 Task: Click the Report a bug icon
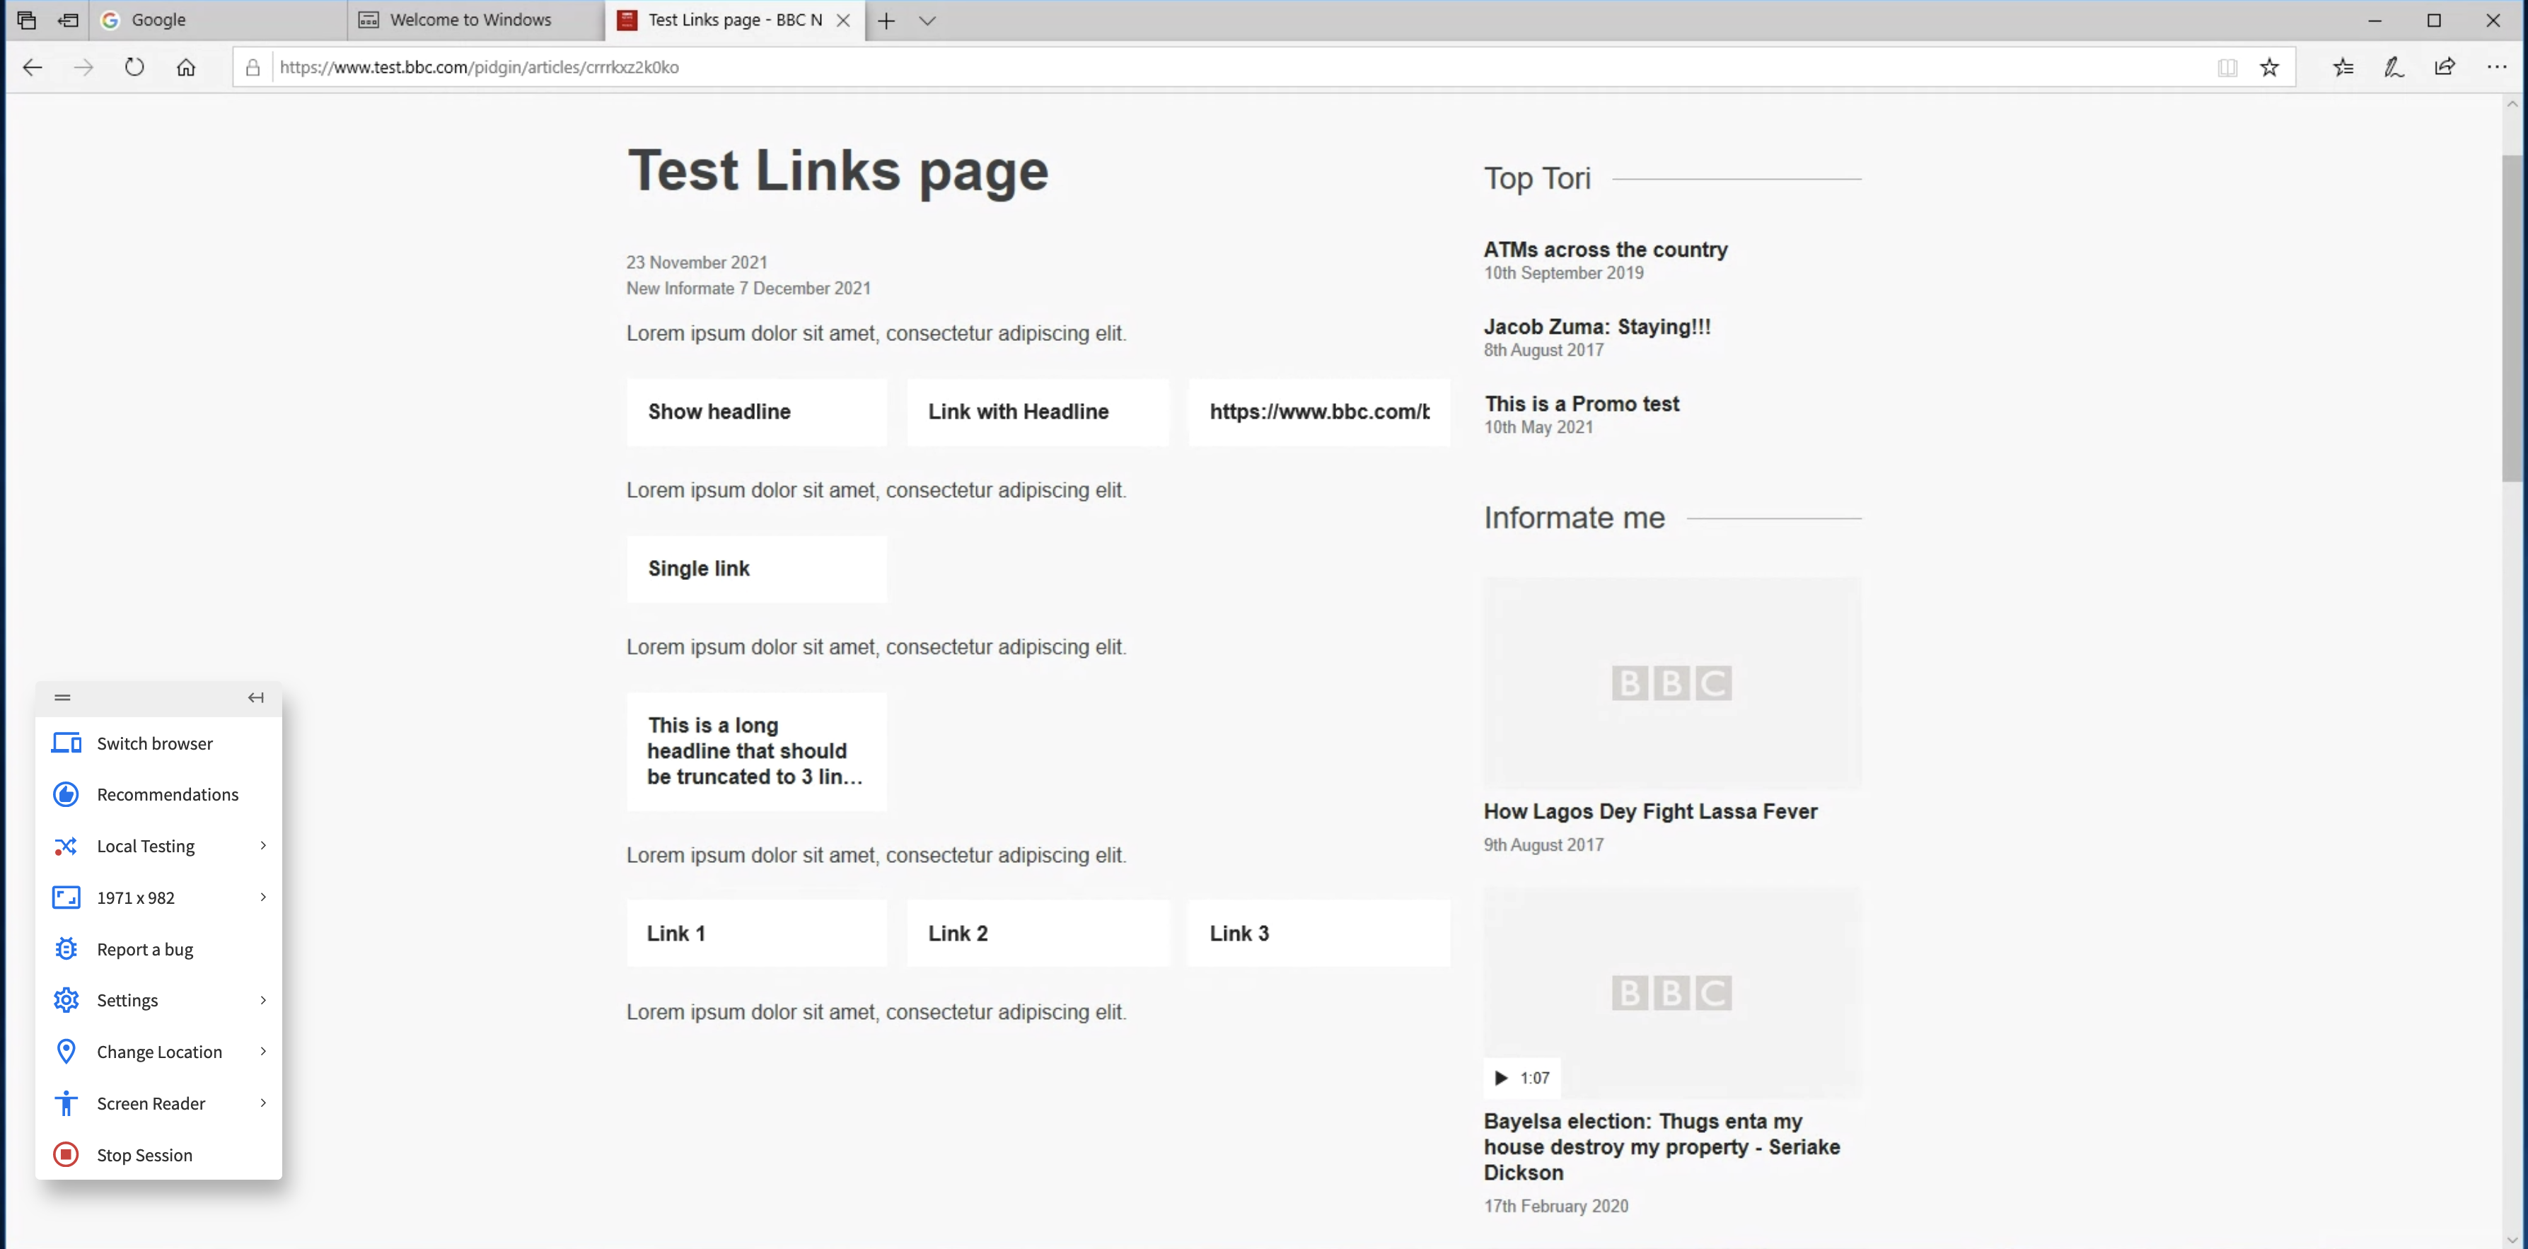click(65, 948)
